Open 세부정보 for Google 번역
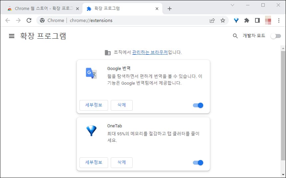Image resolution: width=286 pixels, height=178 pixels. tap(94, 105)
